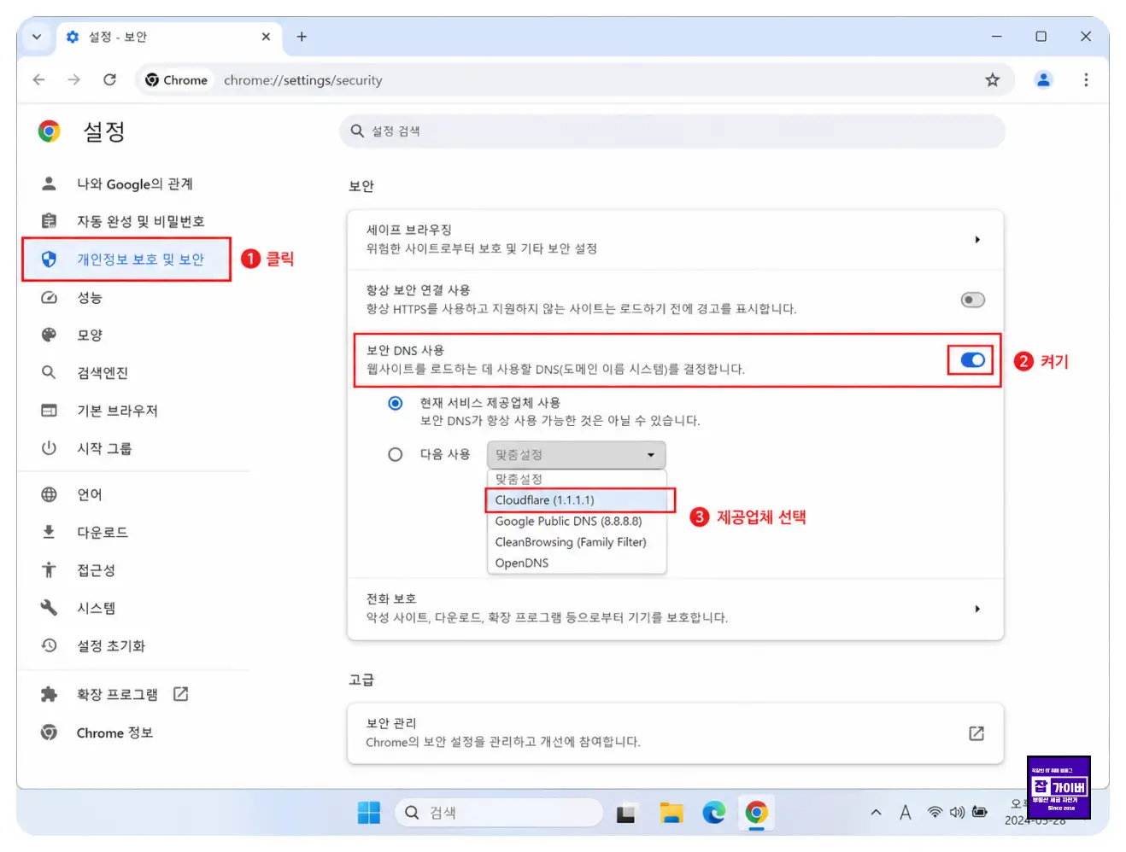Click the external link icon beside 확장 프로그램
This screenshot has height=852, width=1126.
180,694
